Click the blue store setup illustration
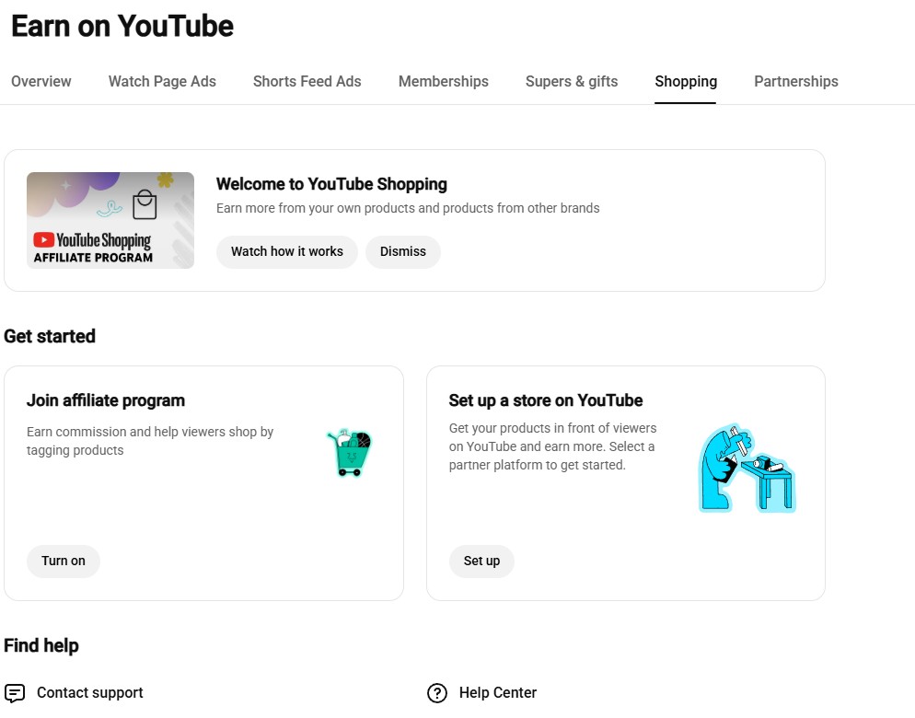915x718 pixels. 747,469
